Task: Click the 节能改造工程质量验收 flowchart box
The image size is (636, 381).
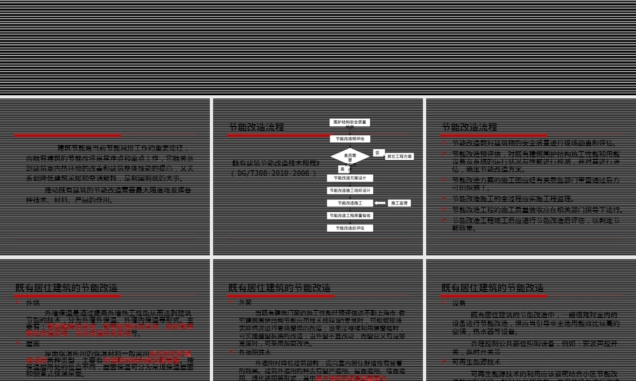Action: 350,216
